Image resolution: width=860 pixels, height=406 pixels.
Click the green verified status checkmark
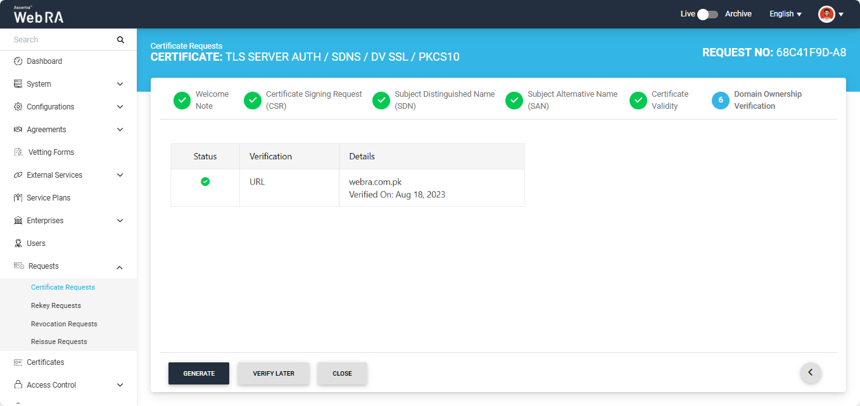205,181
